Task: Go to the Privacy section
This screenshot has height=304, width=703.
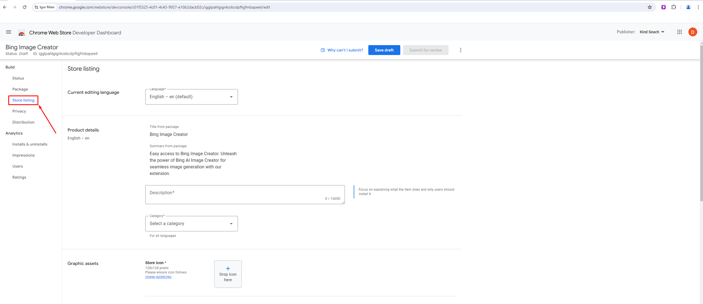Action: coord(19,111)
